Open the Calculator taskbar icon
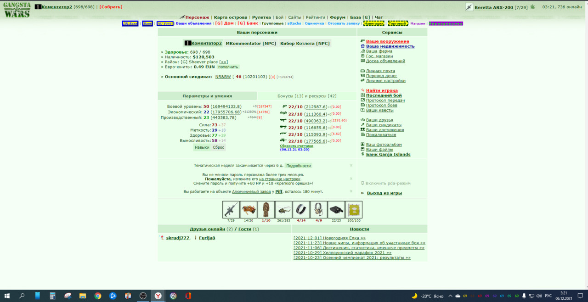This screenshot has height=302, width=588. click(52, 296)
